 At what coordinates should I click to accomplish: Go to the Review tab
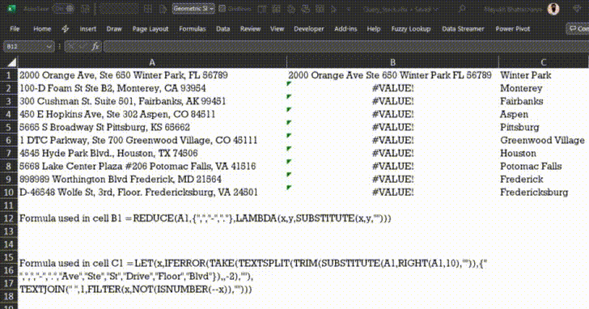250,29
